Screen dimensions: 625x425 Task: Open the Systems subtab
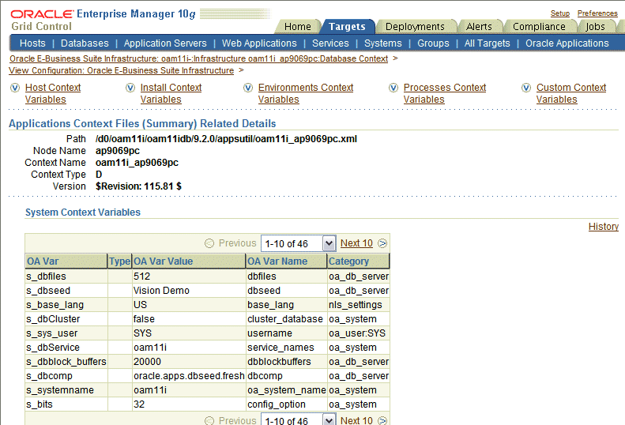tap(383, 43)
